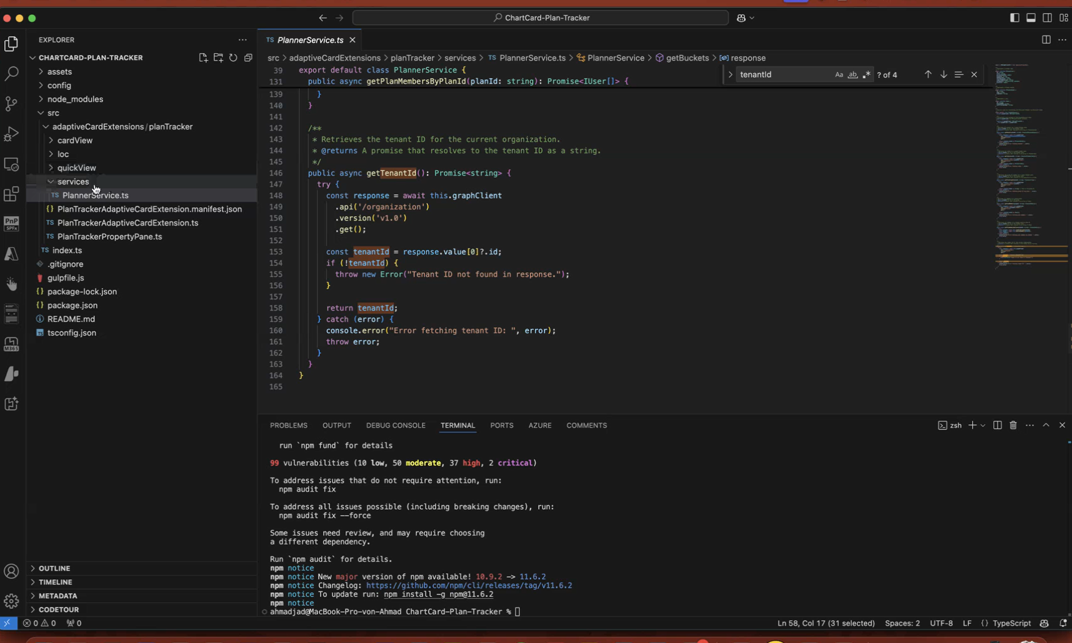Switch to the PROBLEMS panel tab
Image resolution: width=1072 pixels, height=643 pixels.
(x=288, y=425)
